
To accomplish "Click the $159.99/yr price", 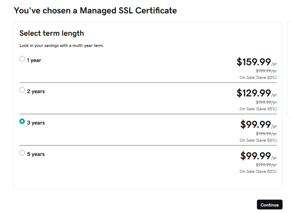I will click(x=256, y=62).
